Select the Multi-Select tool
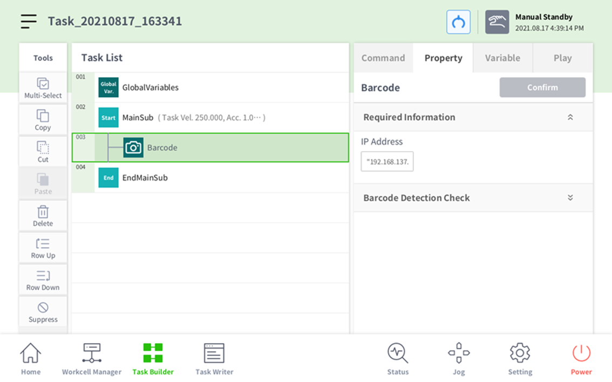 click(x=43, y=88)
